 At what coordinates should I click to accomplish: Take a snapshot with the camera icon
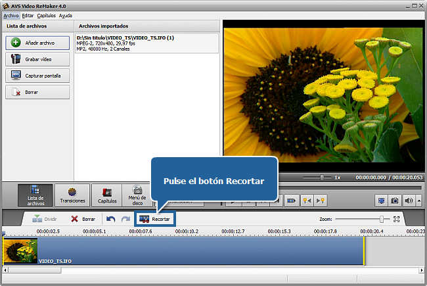point(395,201)
